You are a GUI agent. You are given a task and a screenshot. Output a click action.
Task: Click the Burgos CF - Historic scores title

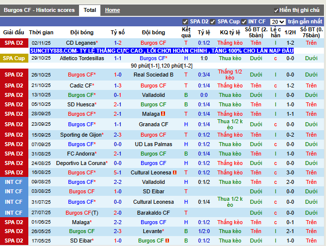39,10
